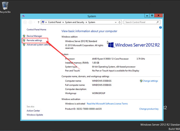
Task: Click the Up arrow navigation button
Action: (38, 22)
